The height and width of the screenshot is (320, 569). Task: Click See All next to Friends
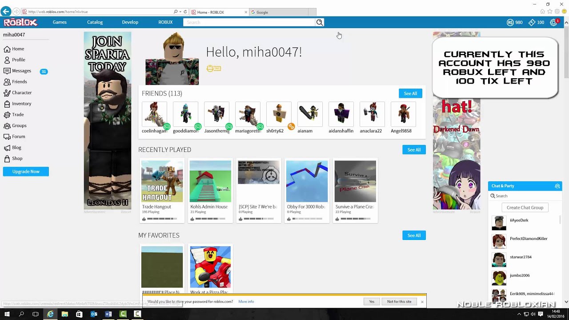coord(410,93)
